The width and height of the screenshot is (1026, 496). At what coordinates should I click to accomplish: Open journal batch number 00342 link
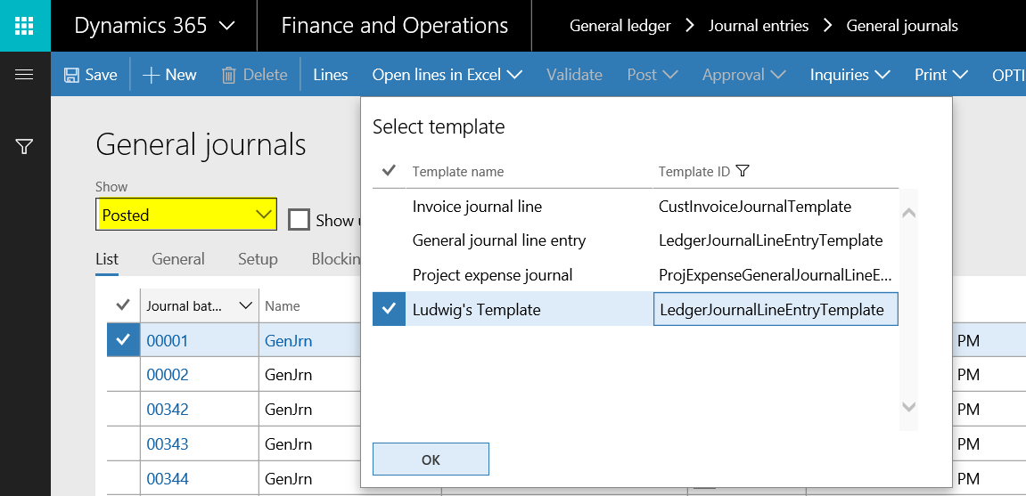[168, 410]
